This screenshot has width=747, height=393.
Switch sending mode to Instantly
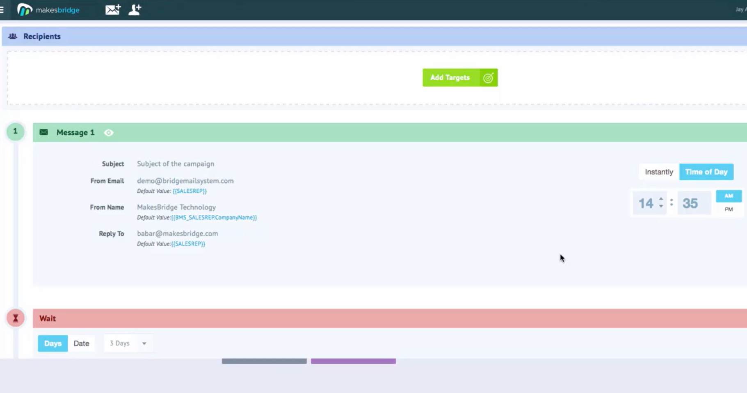[658, 172]
